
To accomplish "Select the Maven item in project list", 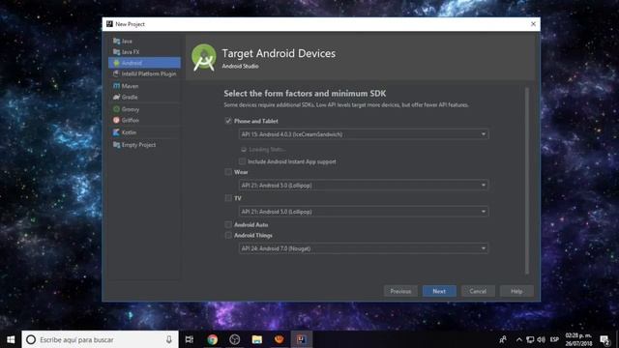I will pos(144,86).
